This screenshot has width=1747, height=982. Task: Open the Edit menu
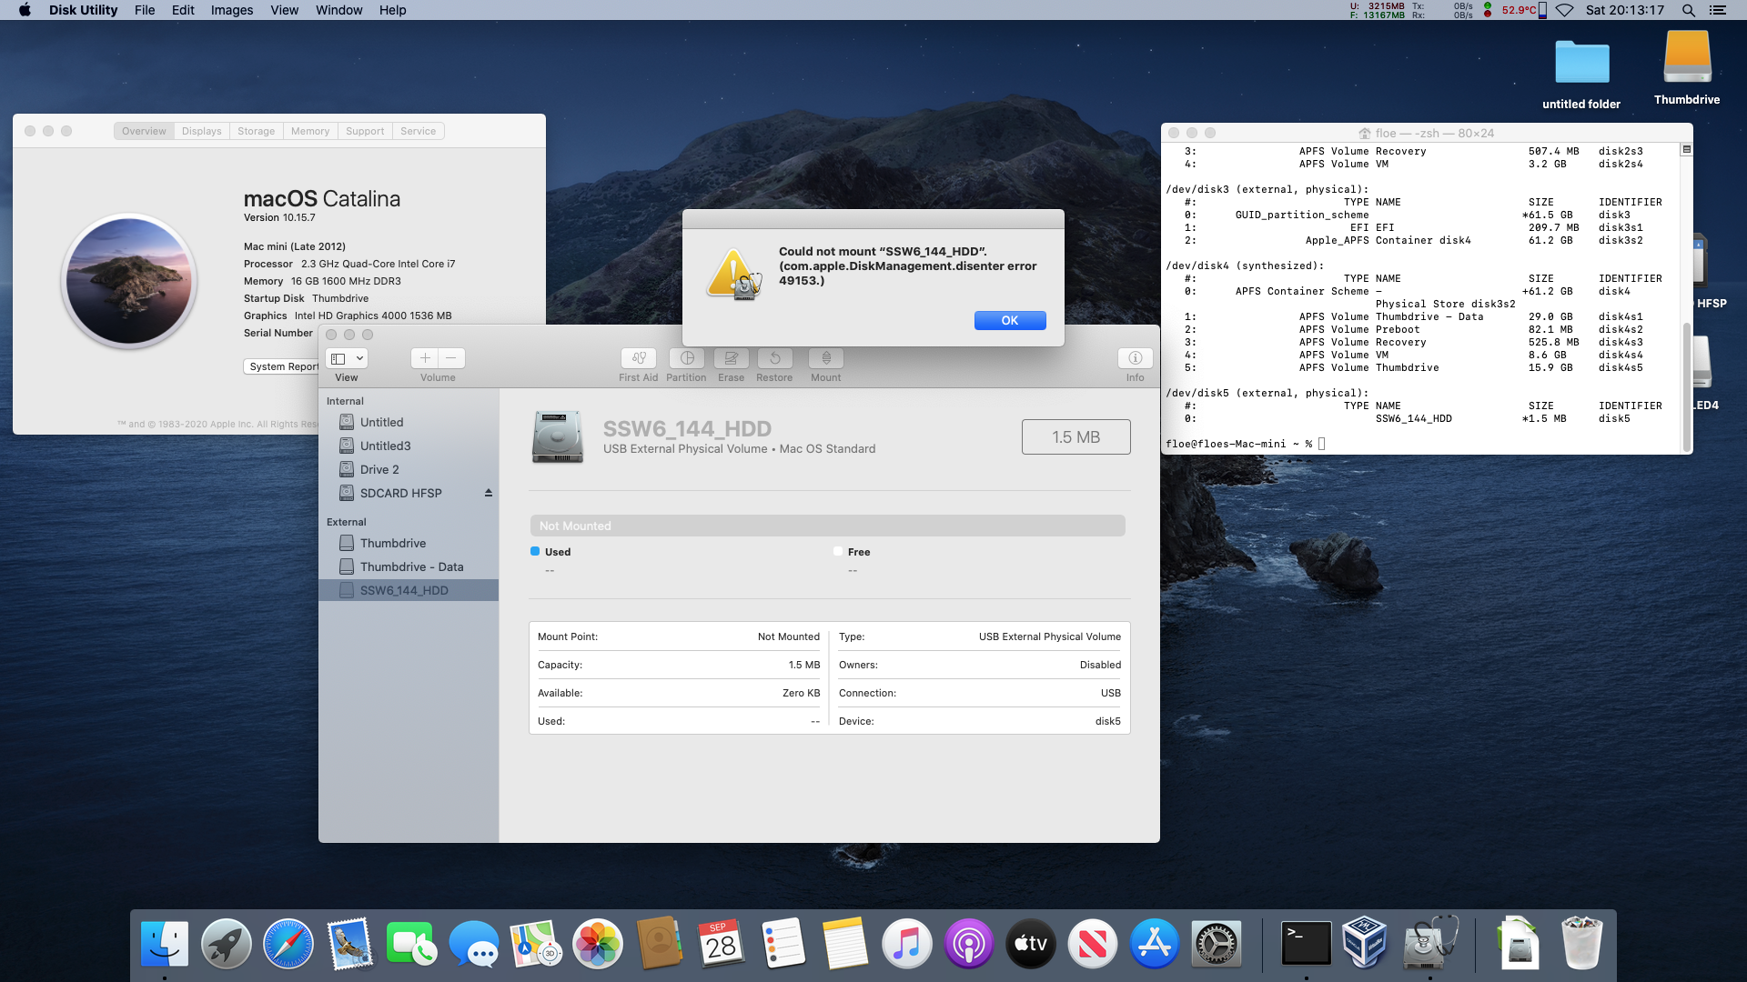(183, 10)
